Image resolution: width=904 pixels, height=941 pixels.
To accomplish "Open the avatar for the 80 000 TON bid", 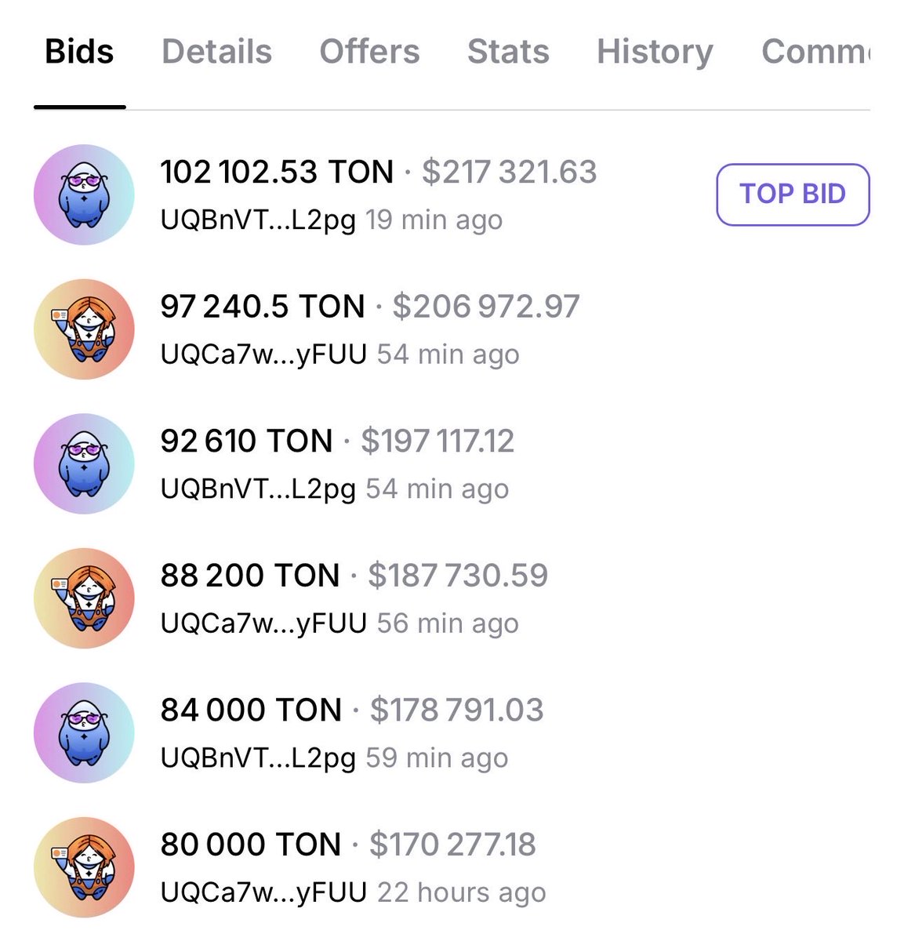I will 84,867.
